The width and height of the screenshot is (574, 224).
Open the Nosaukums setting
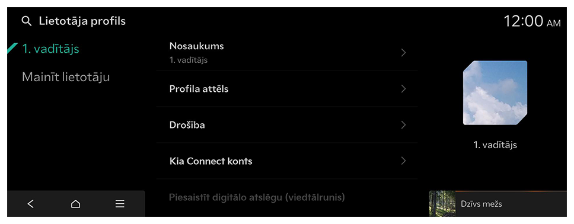287,53
